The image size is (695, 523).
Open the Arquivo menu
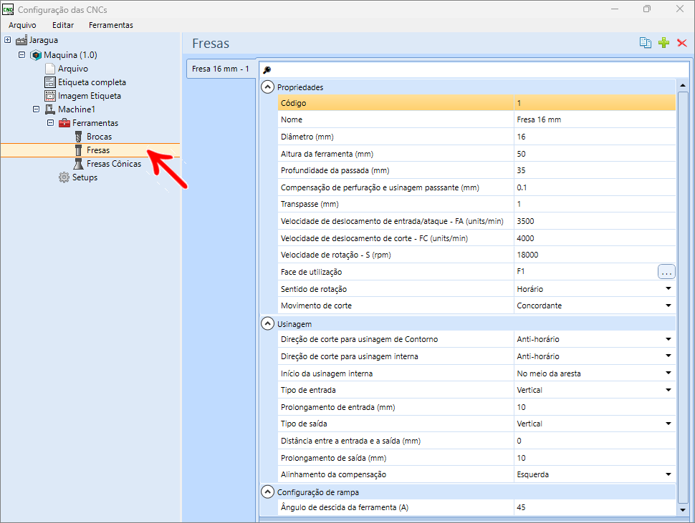(x=23, y=25)
